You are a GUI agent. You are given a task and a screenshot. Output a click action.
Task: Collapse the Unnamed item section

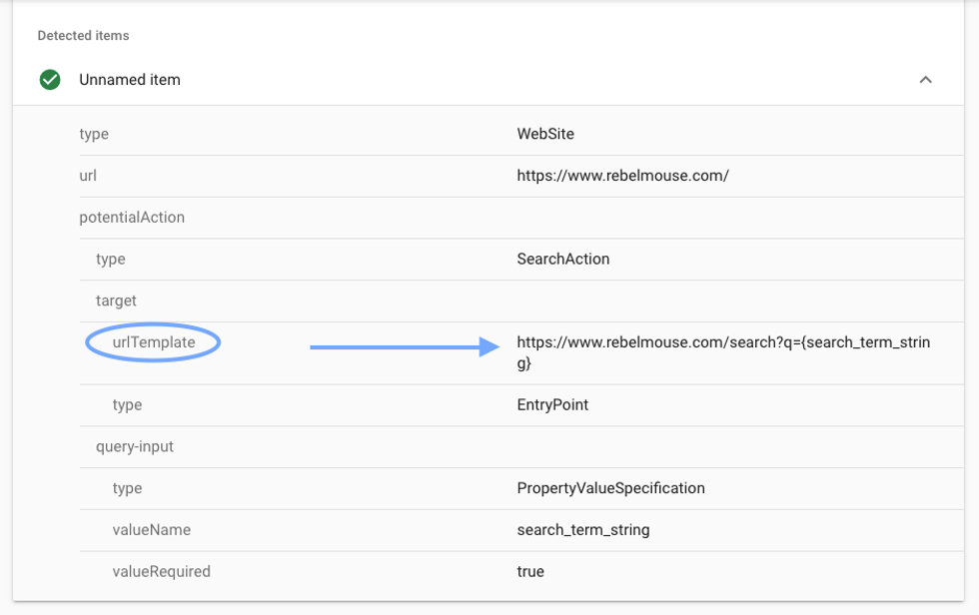pyautogui.click(x=926, y=80)
